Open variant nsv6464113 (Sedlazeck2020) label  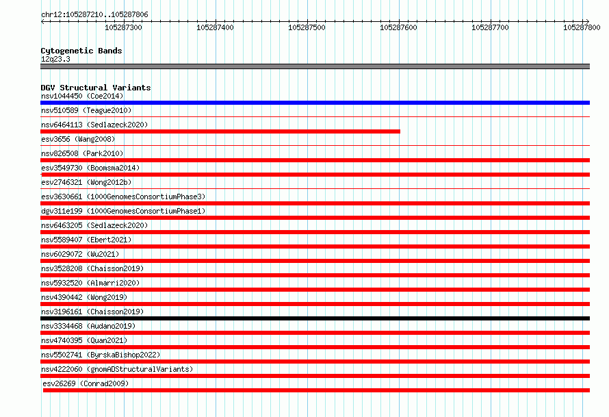(x=94, y=125)
